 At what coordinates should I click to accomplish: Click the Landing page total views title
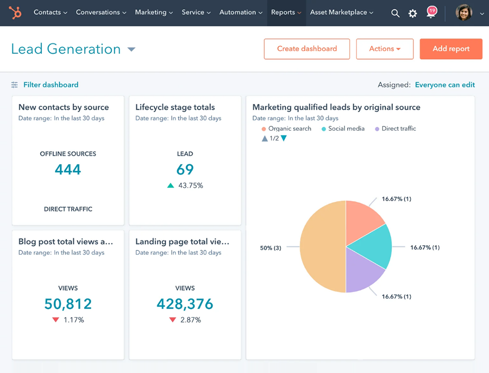pos(182,241)
